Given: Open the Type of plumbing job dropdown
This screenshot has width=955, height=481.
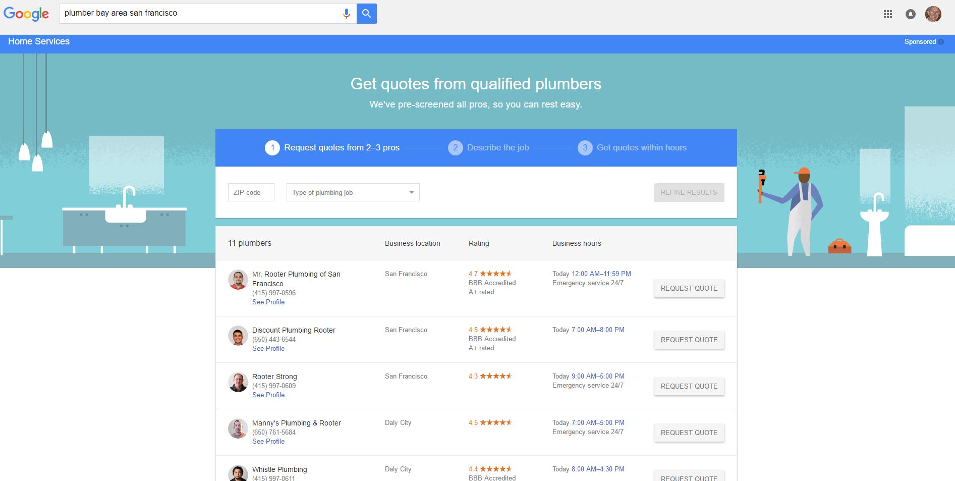Looking at the screenshot, I should [x=353, y=192].
